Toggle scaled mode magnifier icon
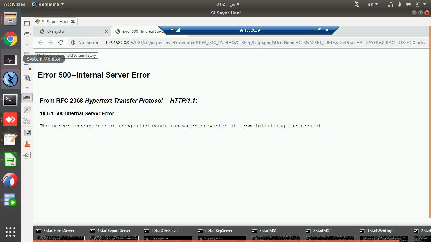 (x=27, y=78)
